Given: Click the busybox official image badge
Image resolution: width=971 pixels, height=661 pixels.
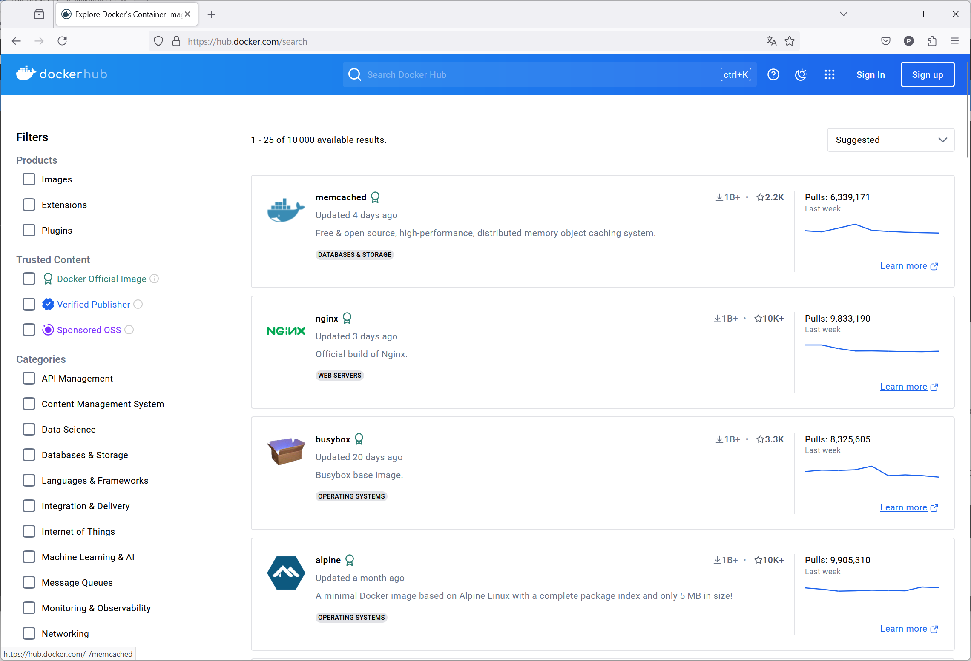Looking at the screenshot, I should click(359, 439).
